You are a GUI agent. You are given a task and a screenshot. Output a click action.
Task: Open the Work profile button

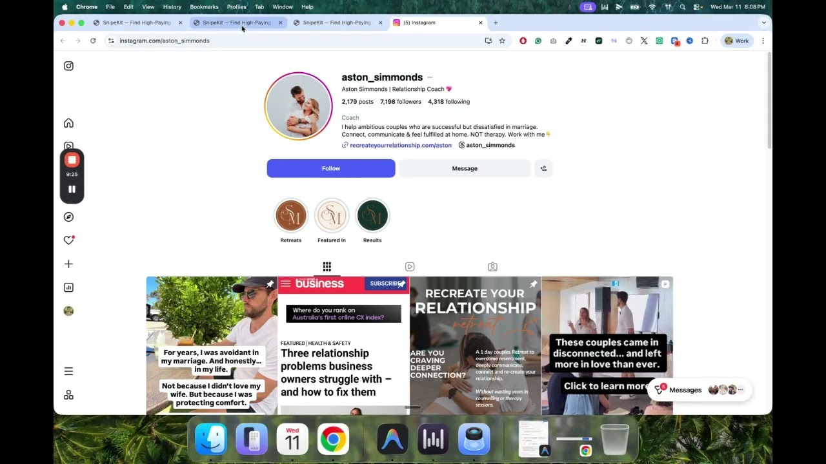click(x=736, y=41)
